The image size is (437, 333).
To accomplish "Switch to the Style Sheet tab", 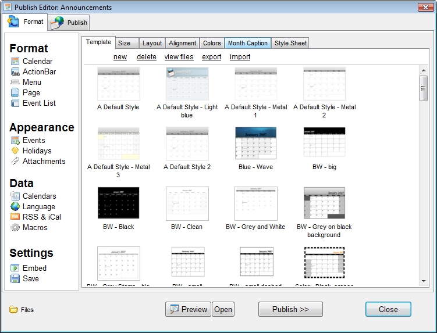I will pos(290,43).
